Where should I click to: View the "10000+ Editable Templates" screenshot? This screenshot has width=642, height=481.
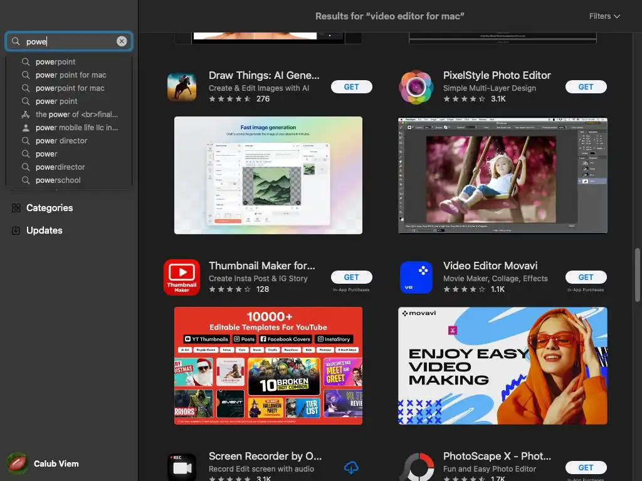pyautogui.click(x=268, y=366)
